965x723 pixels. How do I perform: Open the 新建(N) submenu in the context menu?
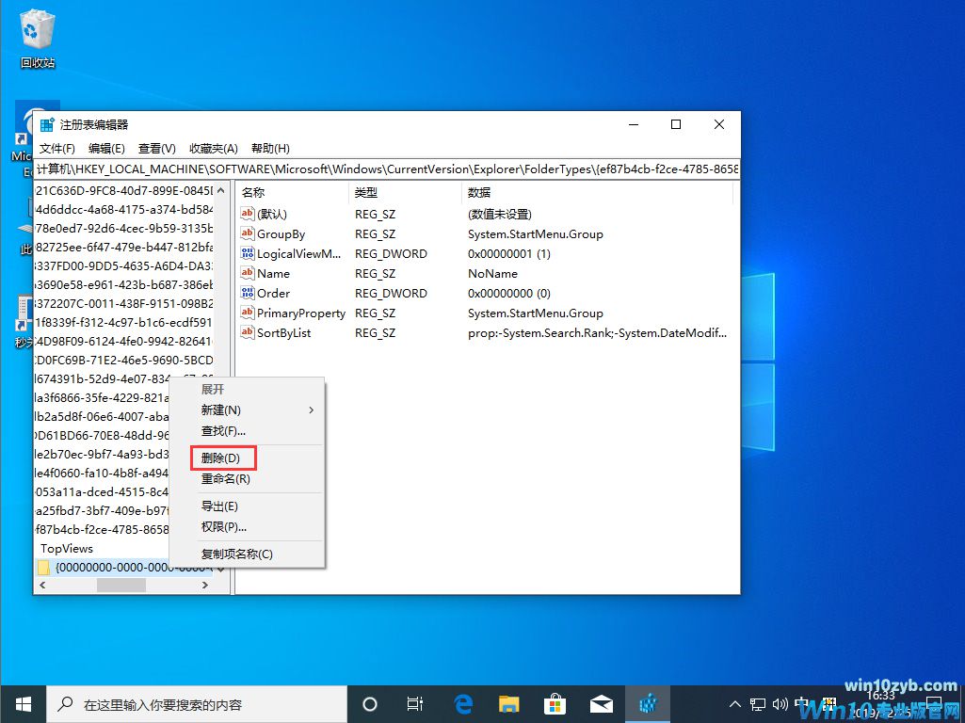click(x=222, y=410)
